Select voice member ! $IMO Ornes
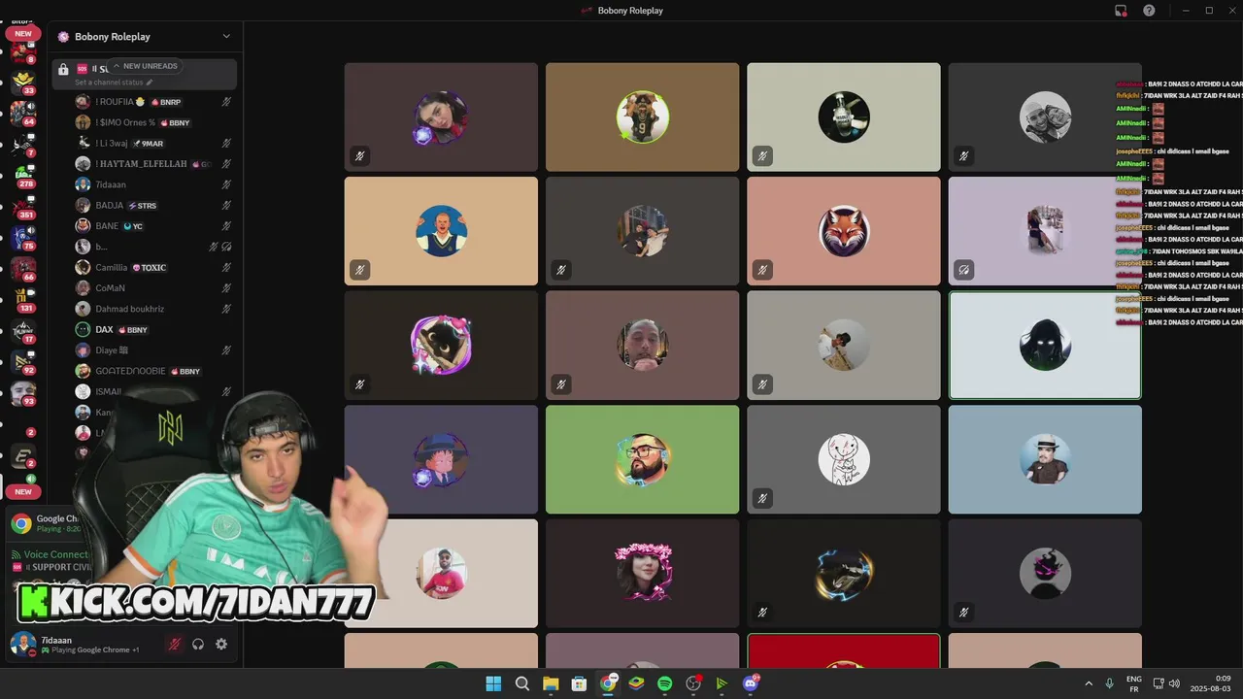 [x=155, y=122]
